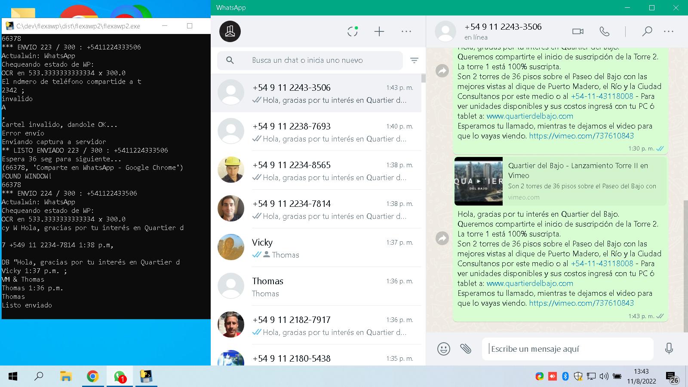
Task: Open chat +54 9 11 2180-5438
Action: 316,356
